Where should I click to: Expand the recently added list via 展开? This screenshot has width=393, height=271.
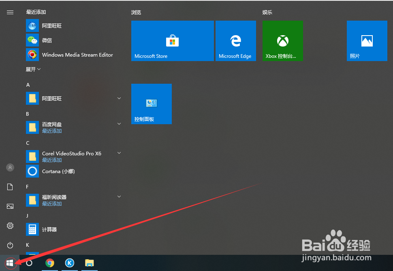33,69
